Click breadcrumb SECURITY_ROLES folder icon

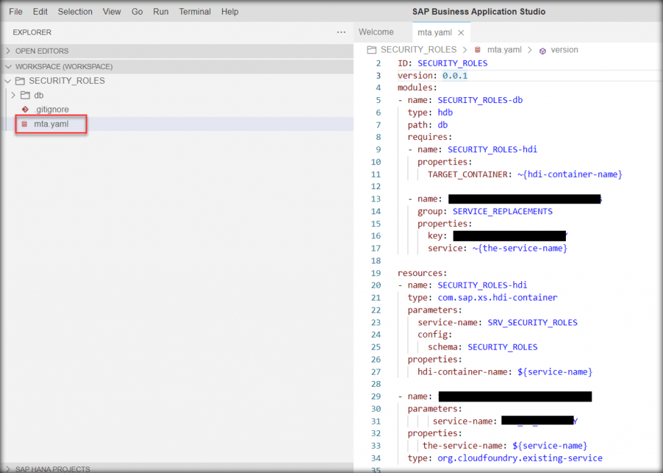point(372,50)
